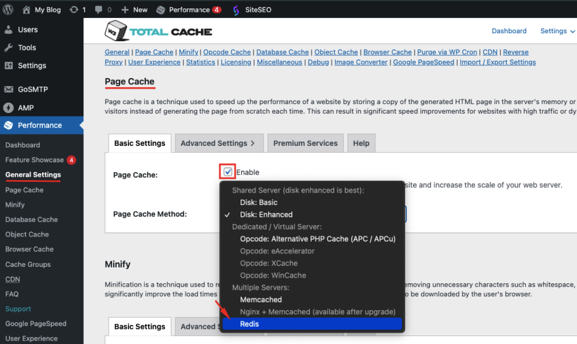Jump to the Database Cache anchor link

tap(283, 52)
